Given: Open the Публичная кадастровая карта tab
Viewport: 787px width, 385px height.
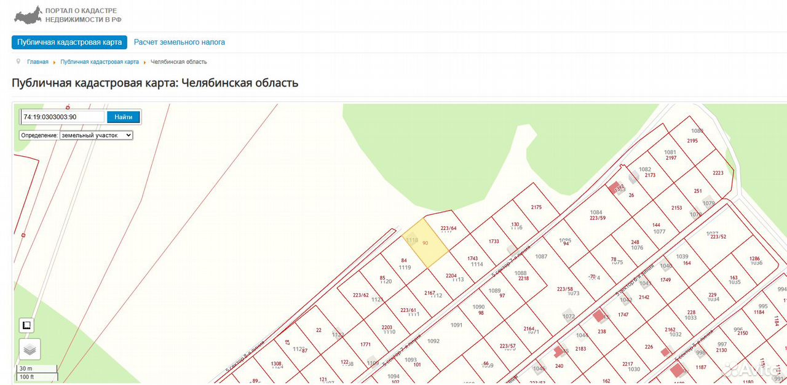Looking at the screenshot, I should tap(69, 42).
